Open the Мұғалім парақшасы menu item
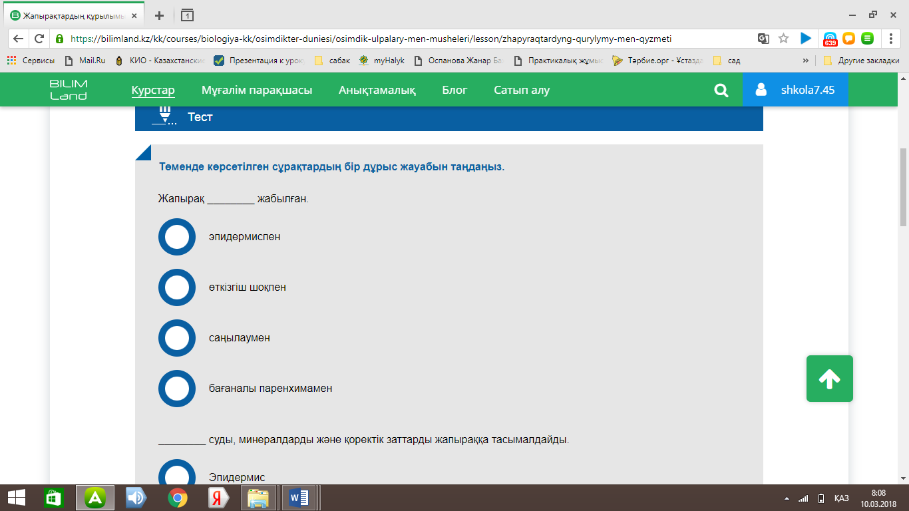909x511 pixels. click(x=257, y=90)
